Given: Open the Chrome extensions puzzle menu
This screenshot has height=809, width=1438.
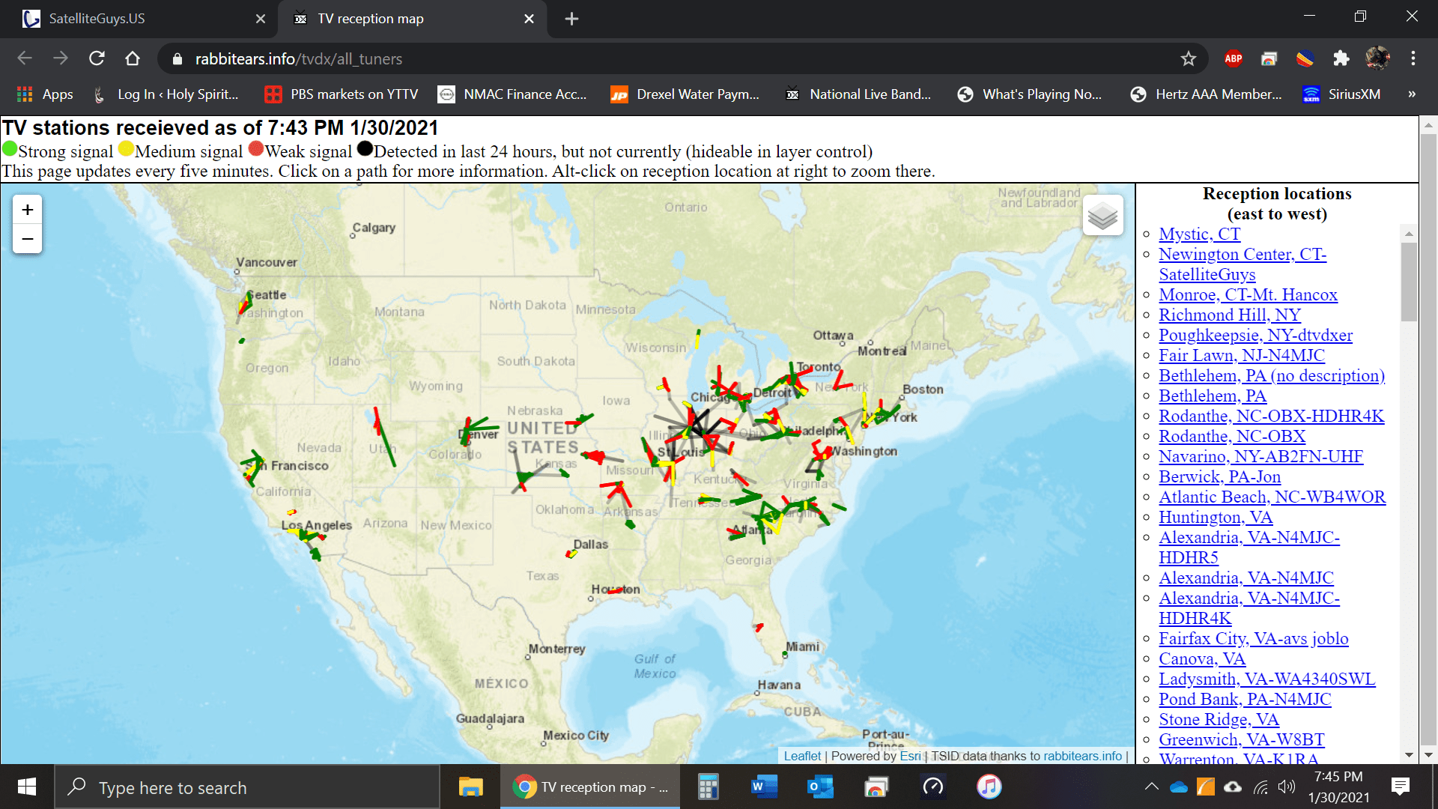Looking at the screenshot, I should coord(1341,58).
